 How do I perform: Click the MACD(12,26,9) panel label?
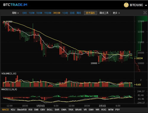tap(9, 89)
